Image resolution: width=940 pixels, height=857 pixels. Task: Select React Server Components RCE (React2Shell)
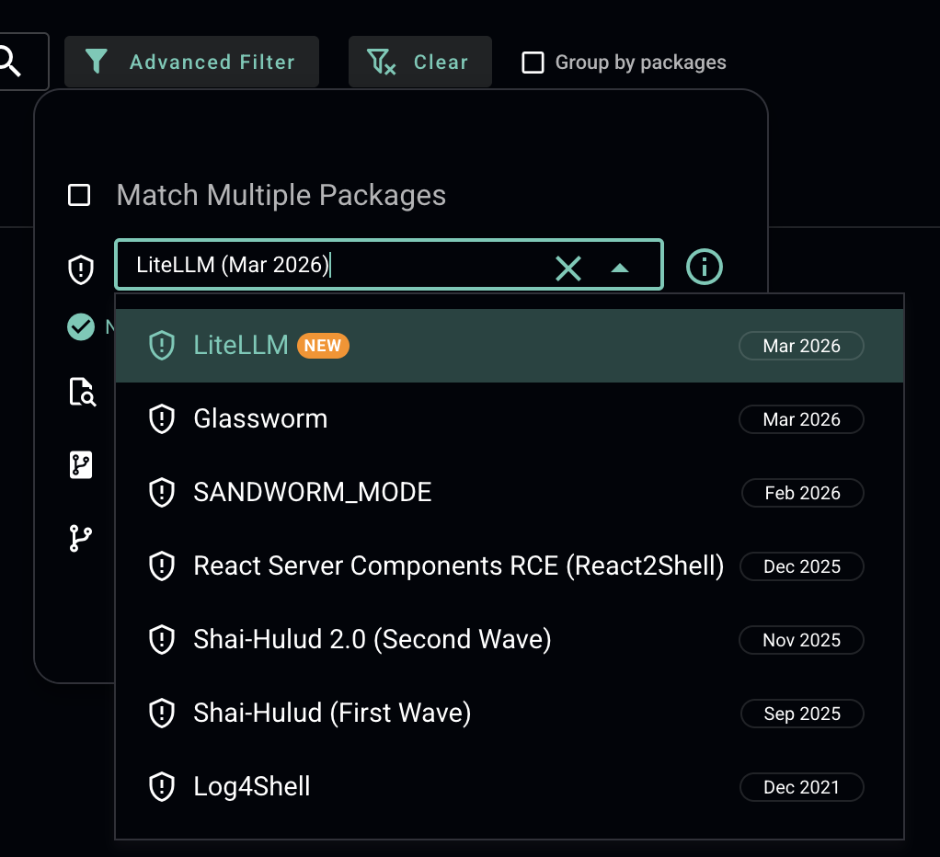pos(509,566)
